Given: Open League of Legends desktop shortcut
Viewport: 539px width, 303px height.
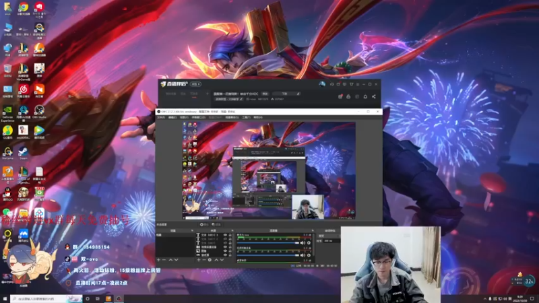Looking at the screenshot, I should pos(24,174).
